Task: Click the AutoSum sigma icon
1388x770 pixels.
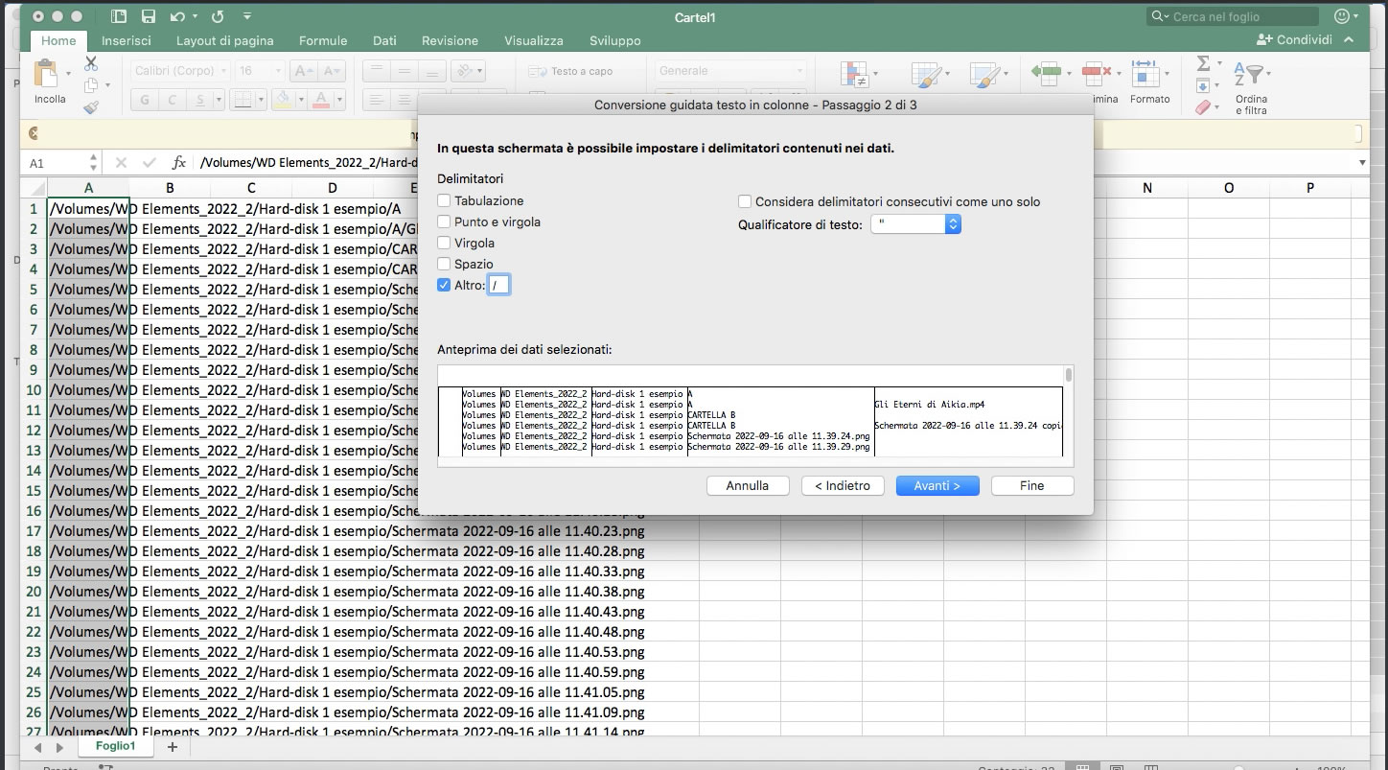Action: [1203, 63]
